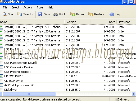Screen dimensions: 136x101
Task: Sort by the Provider column header
Action: (x=126, y=22)
